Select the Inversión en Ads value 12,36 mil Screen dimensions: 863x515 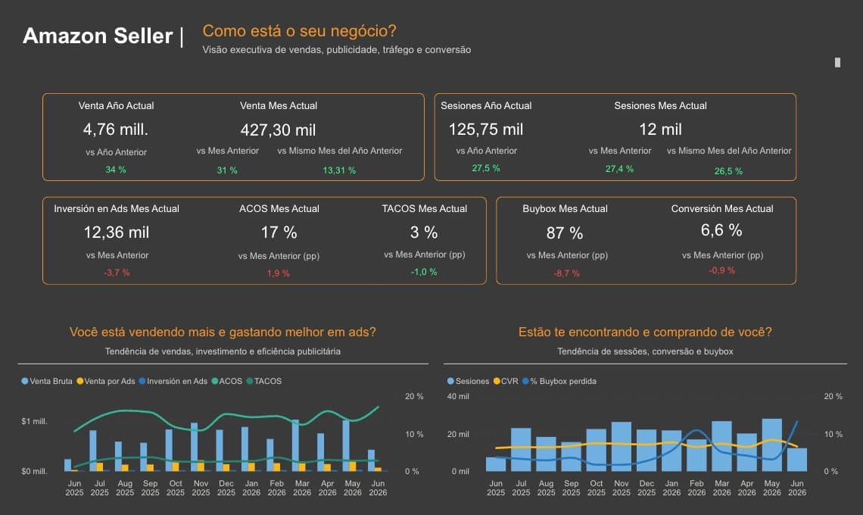click(116, 233)
